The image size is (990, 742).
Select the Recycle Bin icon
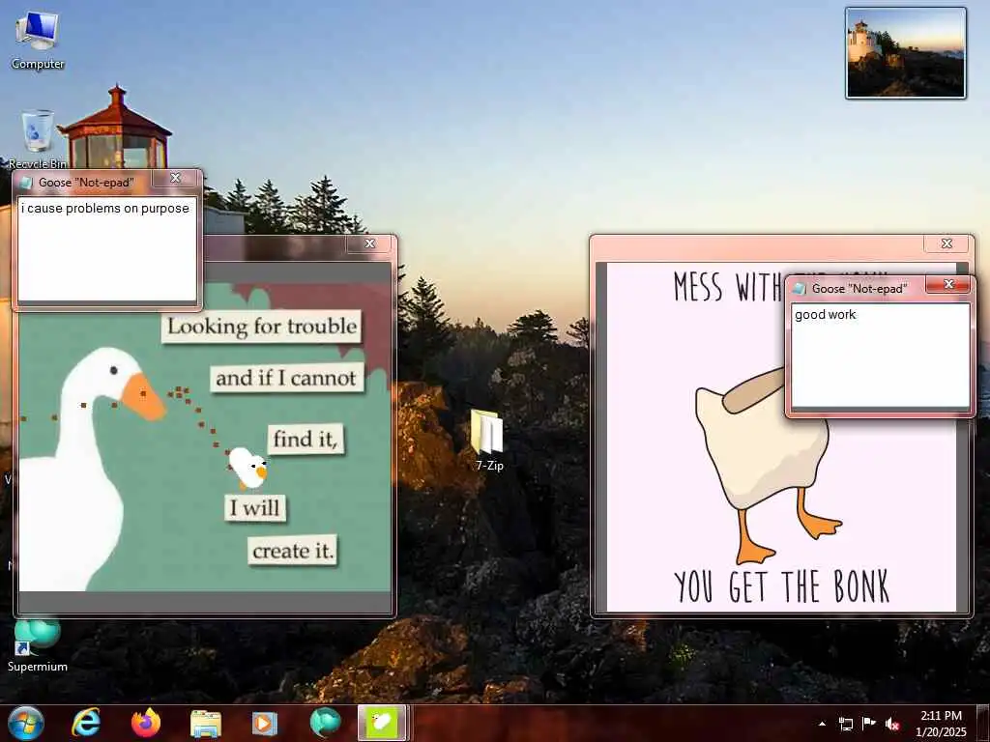pos(38,139)
